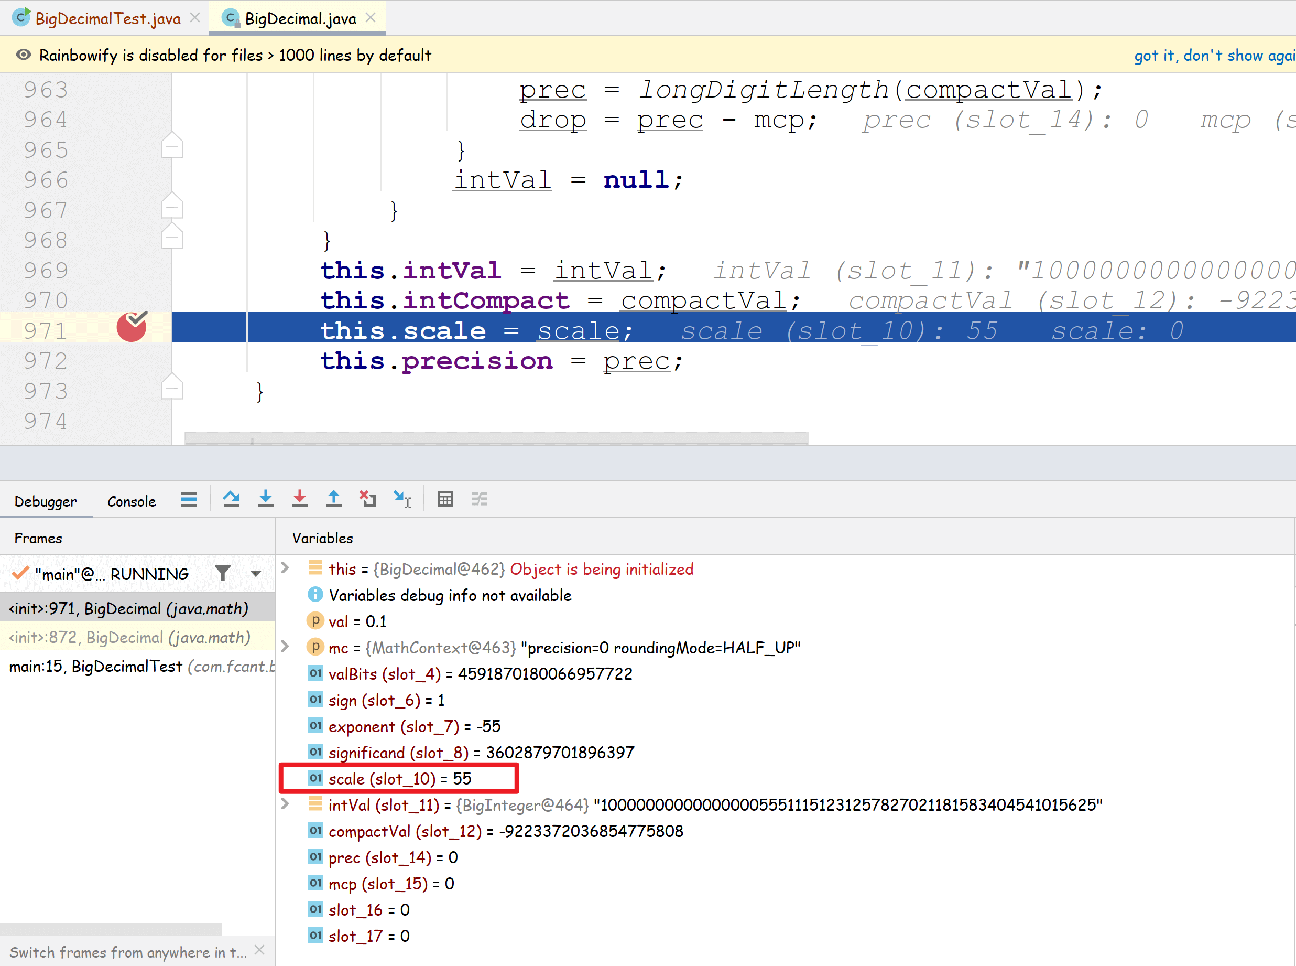This screenshot has width=1296, height=966.
Task: Open the main thread dropdown arrow
Action: (255, 574)
